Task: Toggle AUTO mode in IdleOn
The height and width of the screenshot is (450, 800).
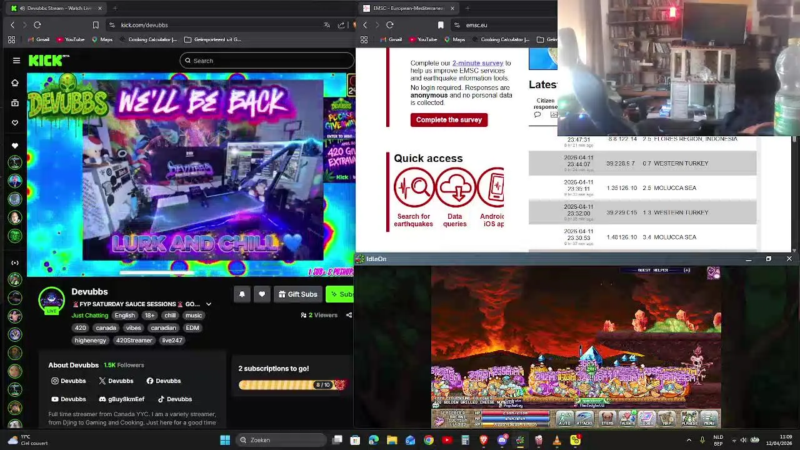Action: tap(564, 419)
